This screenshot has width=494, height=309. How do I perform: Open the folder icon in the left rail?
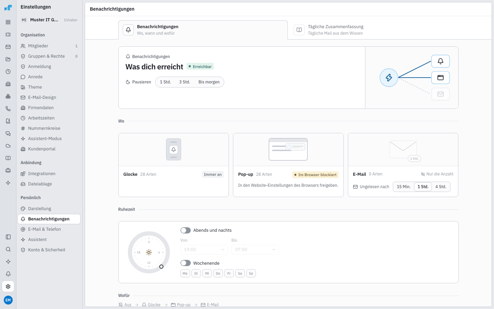pyautogui.click(x=8, y=59)
